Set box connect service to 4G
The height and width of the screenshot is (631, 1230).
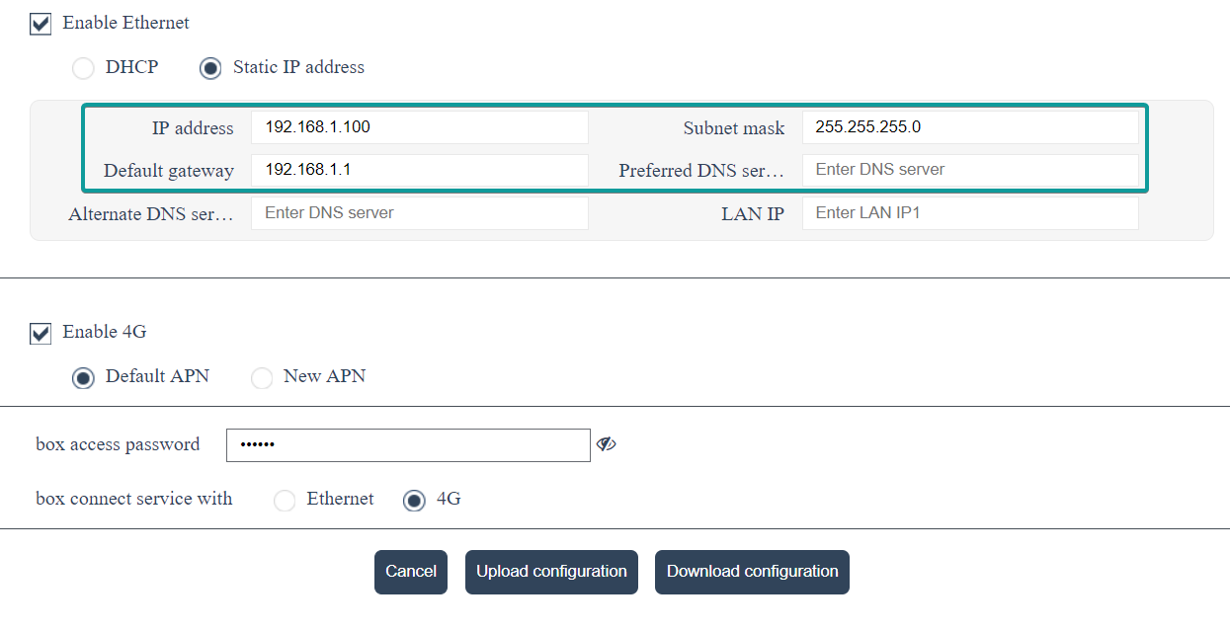coord(415,500)
